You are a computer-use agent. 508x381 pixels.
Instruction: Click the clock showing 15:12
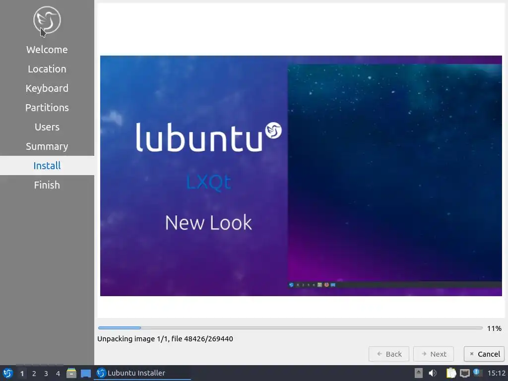pos(496,373)
